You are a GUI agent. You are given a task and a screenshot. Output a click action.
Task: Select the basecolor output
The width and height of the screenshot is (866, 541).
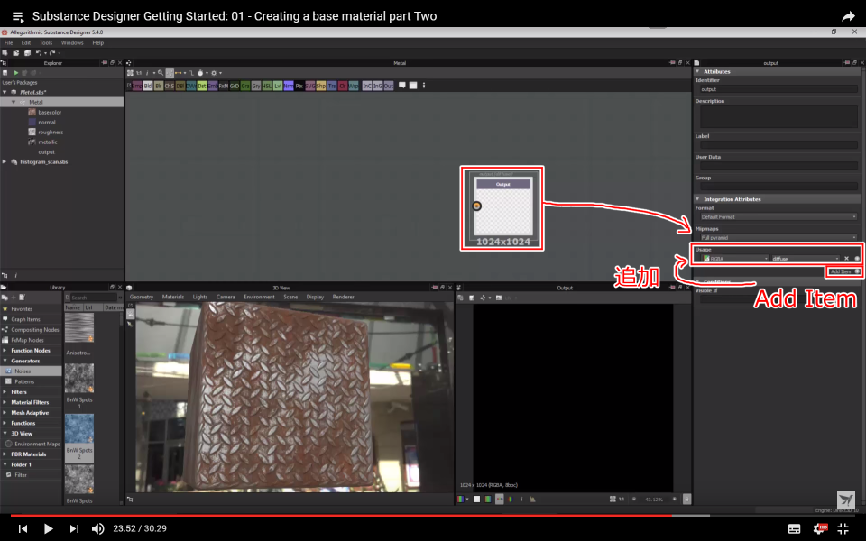tap(50, 112)
